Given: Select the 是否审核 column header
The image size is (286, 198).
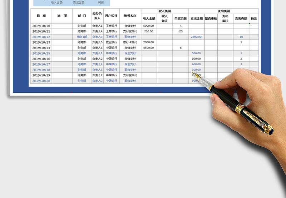Looking at the screenshot, I should pos(211,19).
